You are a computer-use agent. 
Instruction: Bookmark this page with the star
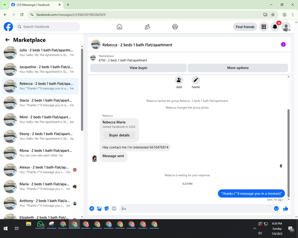click(273, 14)
